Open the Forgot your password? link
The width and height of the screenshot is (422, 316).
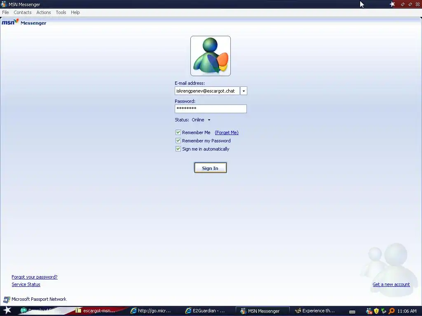(x=35, y=277)
